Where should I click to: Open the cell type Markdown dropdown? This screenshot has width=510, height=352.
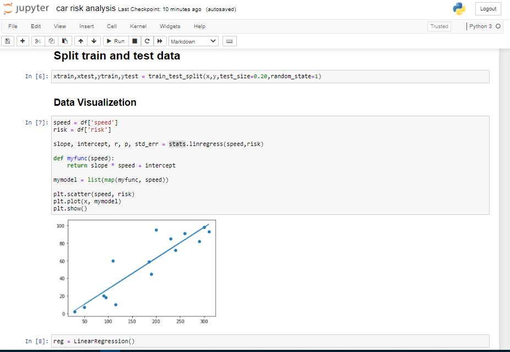(x=193, y=41)
